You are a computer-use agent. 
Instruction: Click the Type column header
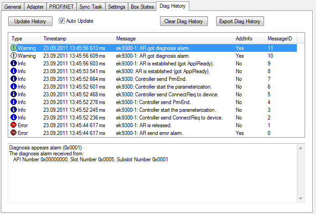pyautogui.click(x=24, y=39)
